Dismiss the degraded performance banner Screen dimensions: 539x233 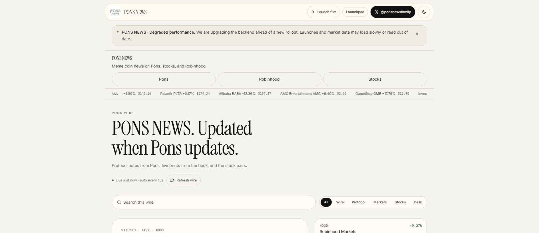pyautogui.click(x=417, y=34)
